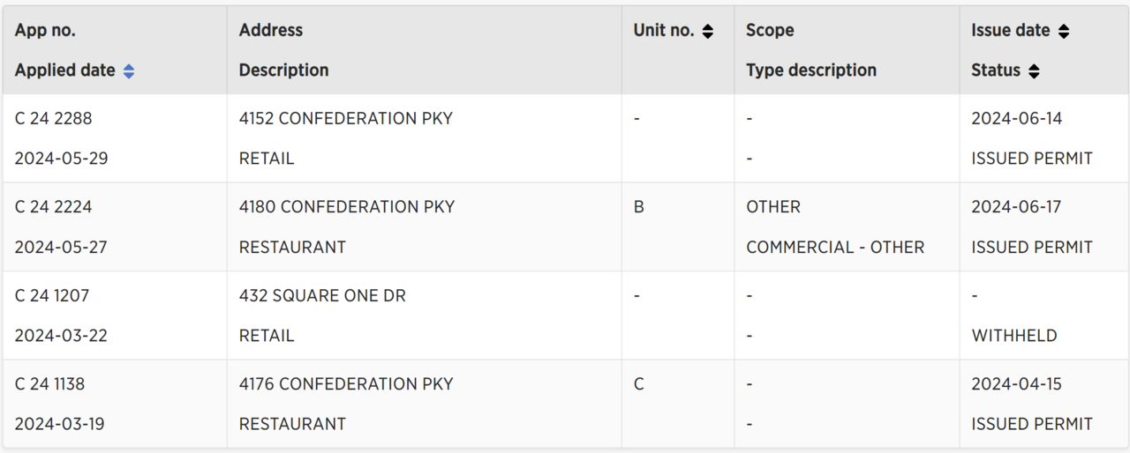
Task: Open application C 24 1207
Action: pyautogui.click(x=52, y=296)
